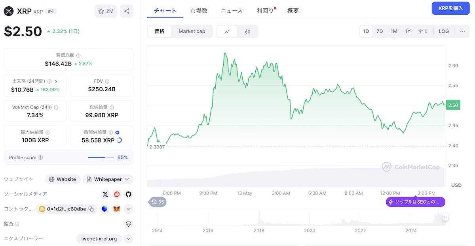
Task: Set chart range to 1Y
Action: pos(408,31)
